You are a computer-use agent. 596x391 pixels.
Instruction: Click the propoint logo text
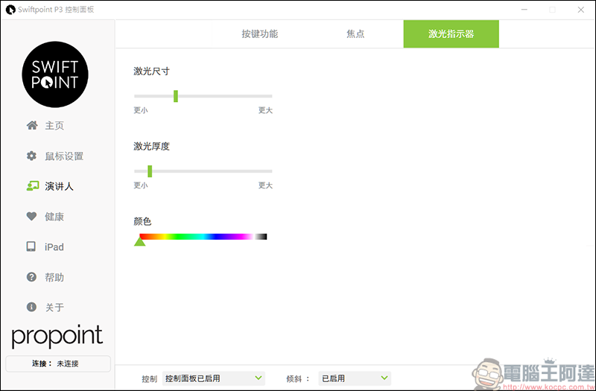tap(57, 337)
